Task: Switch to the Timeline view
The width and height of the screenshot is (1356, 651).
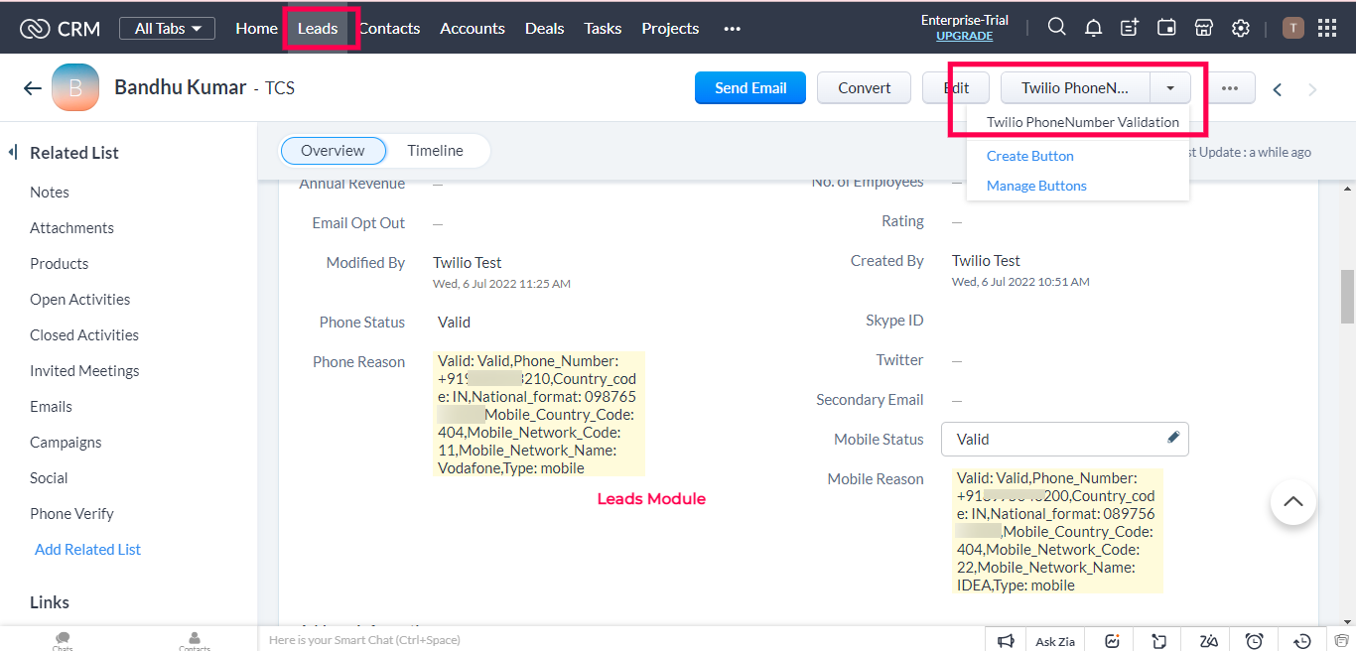Action: pyautogui.click(x=435, y=151)
